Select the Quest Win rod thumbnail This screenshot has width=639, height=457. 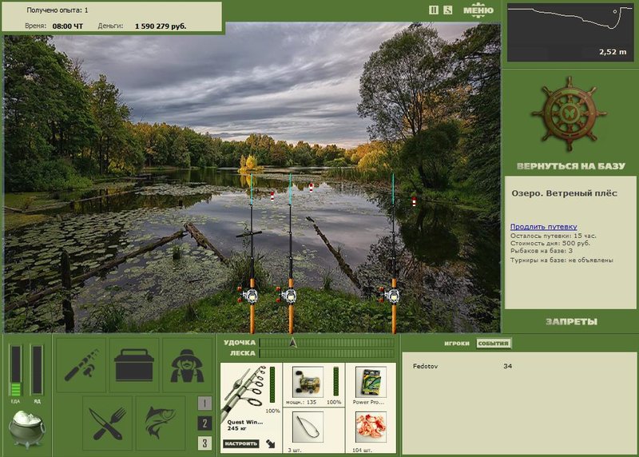tap(244, 393)
